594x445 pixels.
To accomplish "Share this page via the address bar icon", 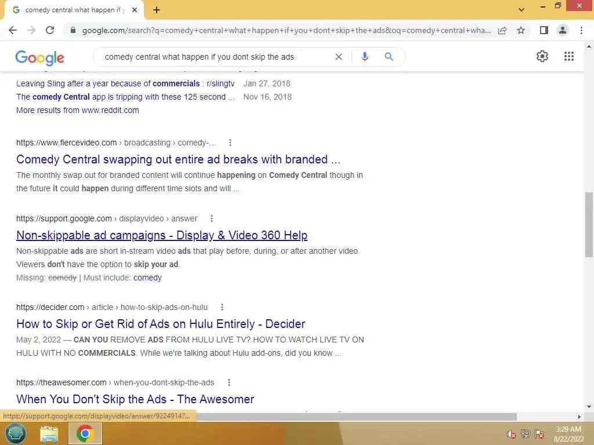I will coord(502,30).
